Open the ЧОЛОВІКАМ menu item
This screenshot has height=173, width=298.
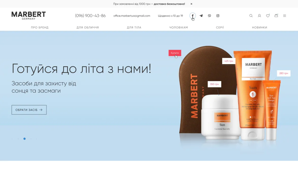(x=178, y=27)
